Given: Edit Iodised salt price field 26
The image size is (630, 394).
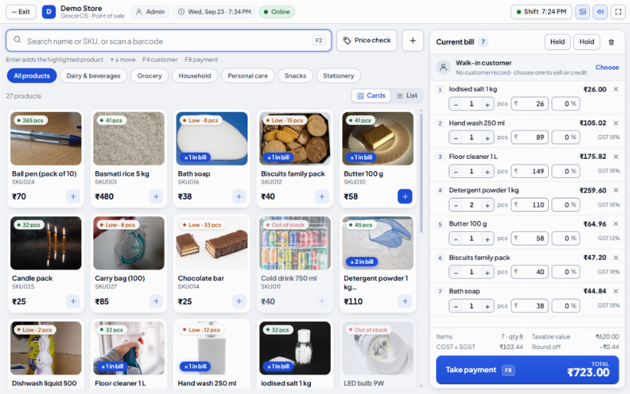Looking at the screenshot, I should [530, 104].
